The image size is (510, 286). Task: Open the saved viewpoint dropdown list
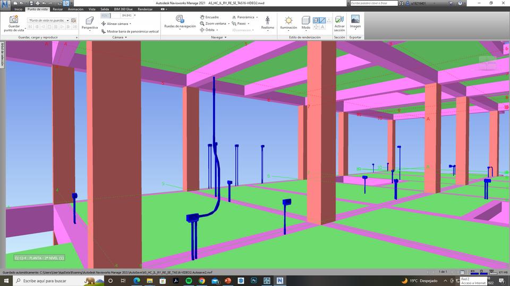pyautogui.click(x=67, y=20)
